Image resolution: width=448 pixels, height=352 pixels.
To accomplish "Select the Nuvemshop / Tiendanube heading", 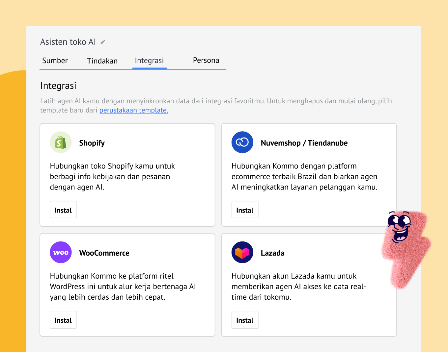I will pyautogui.click(x=304, y=143).
